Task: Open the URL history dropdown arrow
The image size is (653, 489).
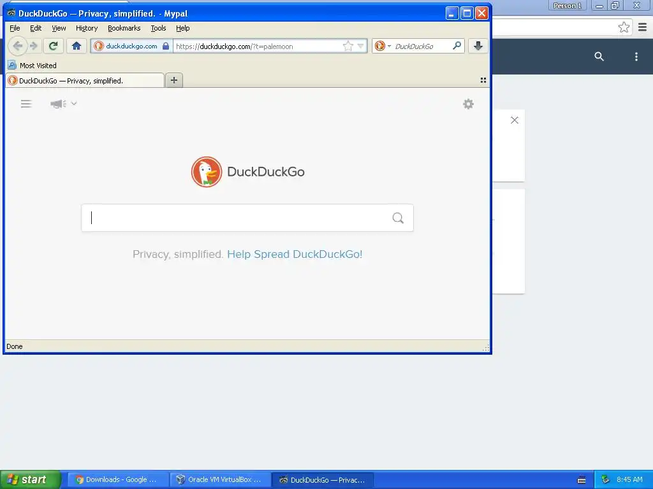Action: click(361, 46)
